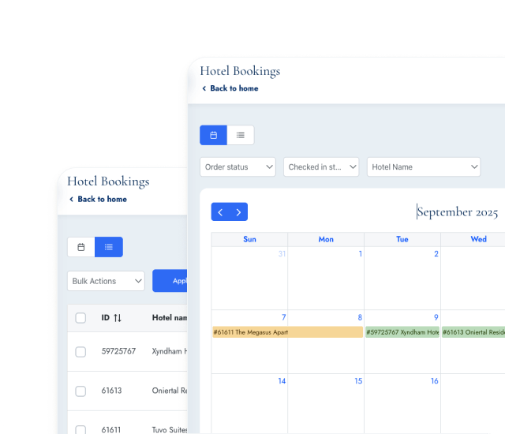The image size is (505, 434).
Task: Switch to list view in front panel
Action: (241, 135)
